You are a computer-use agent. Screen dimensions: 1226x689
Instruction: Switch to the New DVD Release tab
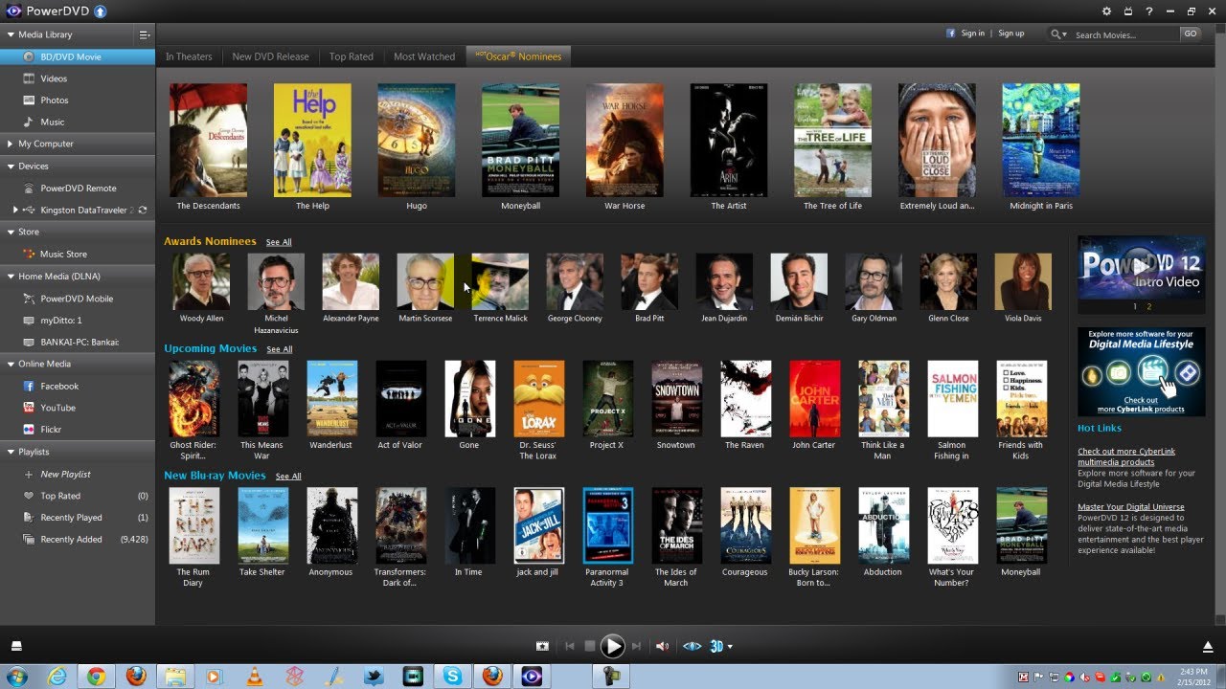(x=270, y=56)
